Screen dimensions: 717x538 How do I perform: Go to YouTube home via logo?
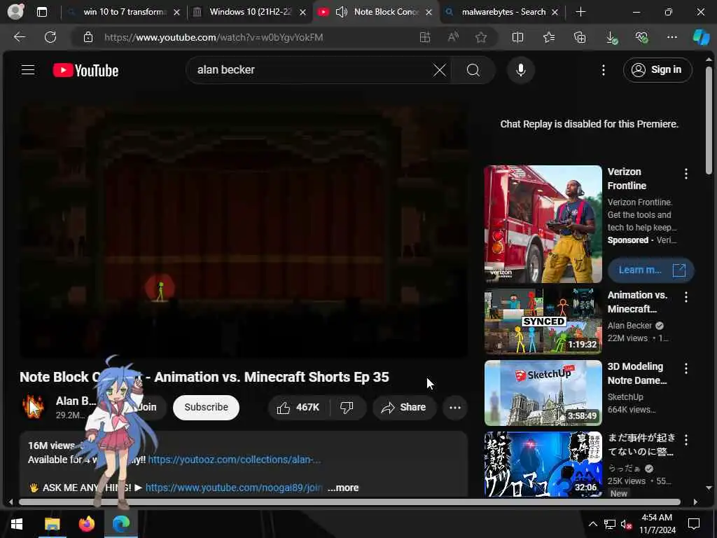[x=85, y=70]
